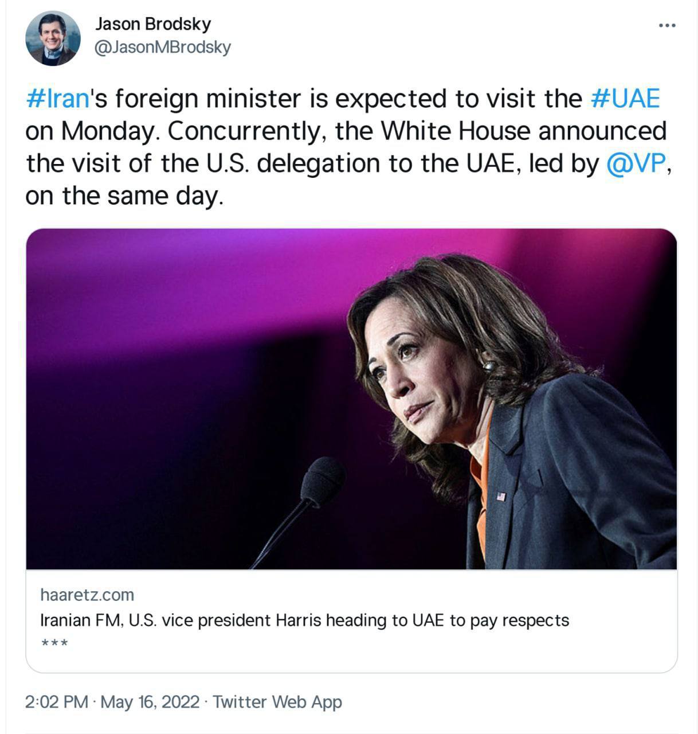698x734 pixels.
Task: Open the 'Iranian FM, U.S. vice president' headline
Action: 304,620
